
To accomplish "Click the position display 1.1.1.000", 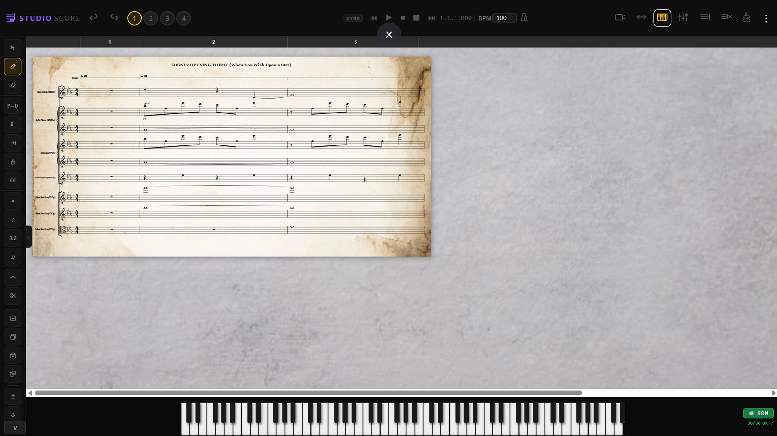I will point(456,18).
